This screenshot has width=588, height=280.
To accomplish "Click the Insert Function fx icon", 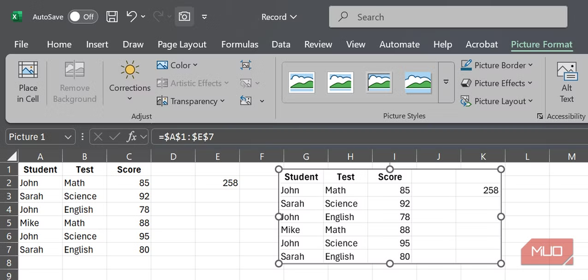I will coord(132,137).
